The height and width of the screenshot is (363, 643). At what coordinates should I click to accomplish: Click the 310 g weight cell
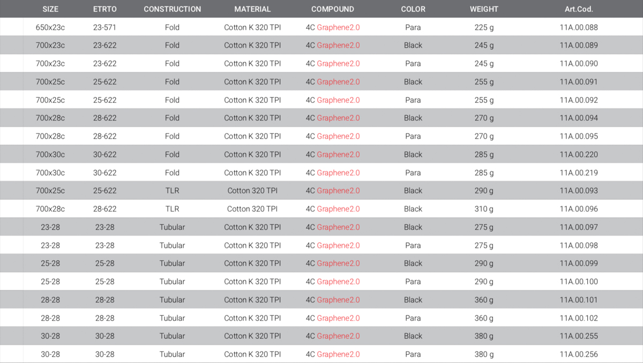coord(484,209)
